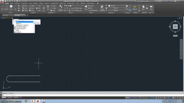This screenshot has width=184, height=103.
Task: Activate the Stretch command
Action: [25, 10]
